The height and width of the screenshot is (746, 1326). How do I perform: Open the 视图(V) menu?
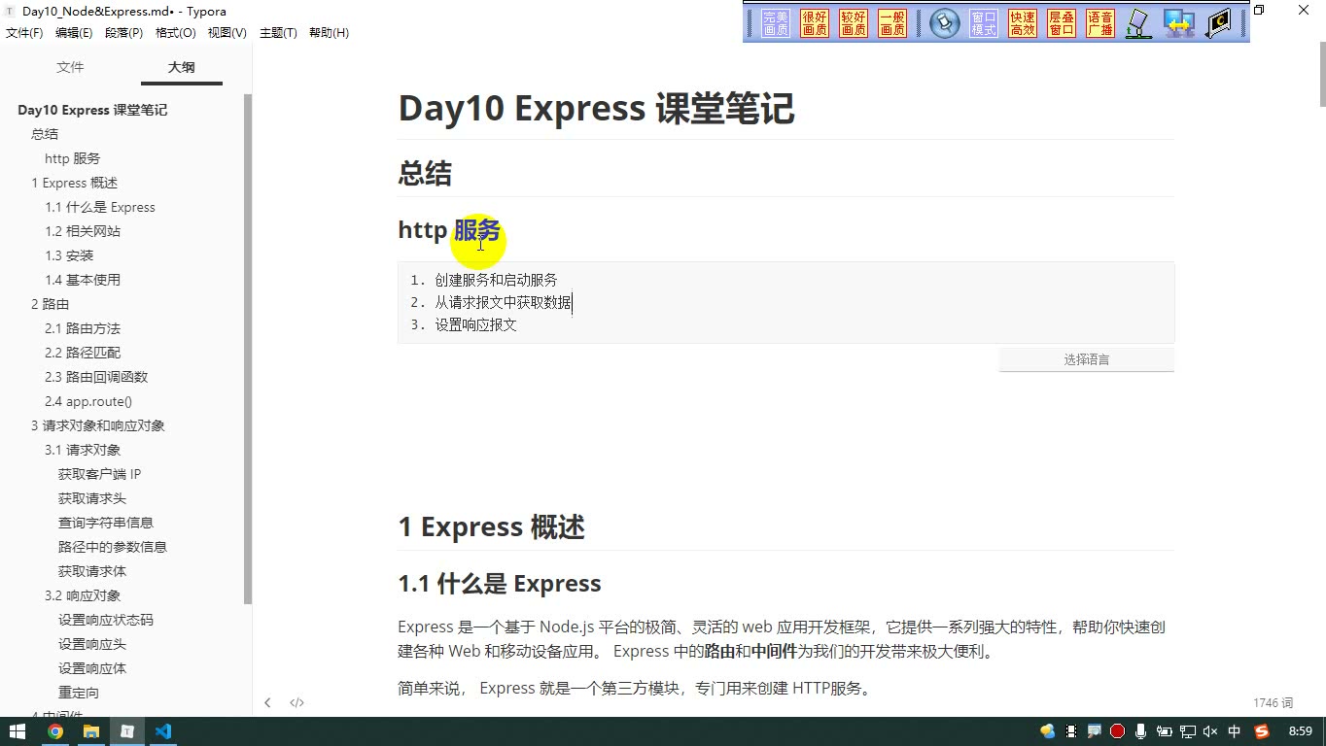(x=227, y=32)
